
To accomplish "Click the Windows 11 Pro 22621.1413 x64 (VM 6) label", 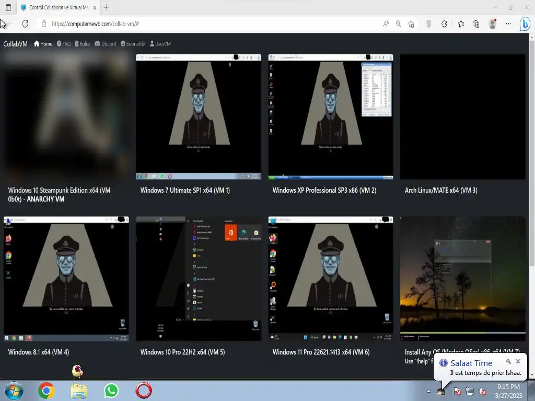I will coord(321,352).
